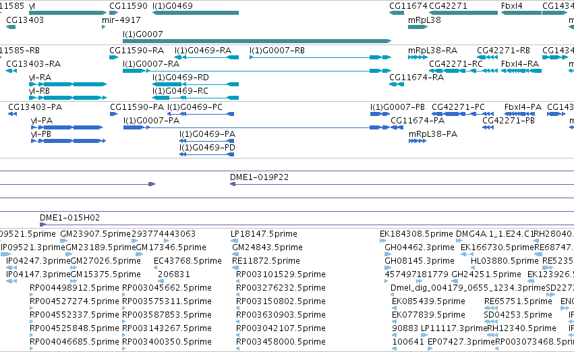
Task: Click the long l(1)G0007 gene label
Action: point(143,34)
